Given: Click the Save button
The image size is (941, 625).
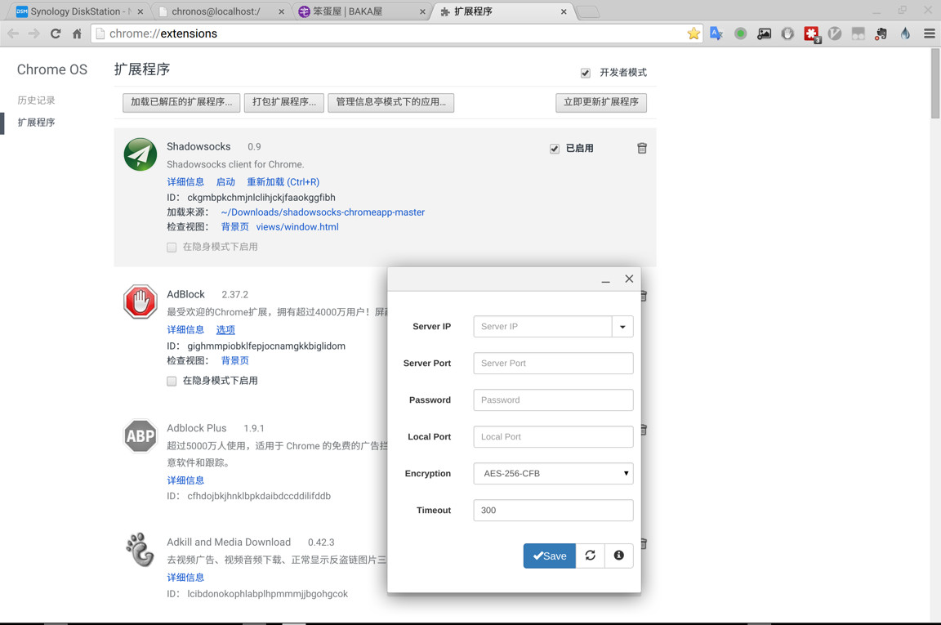Looking at the screenshot, I should 549,556.
